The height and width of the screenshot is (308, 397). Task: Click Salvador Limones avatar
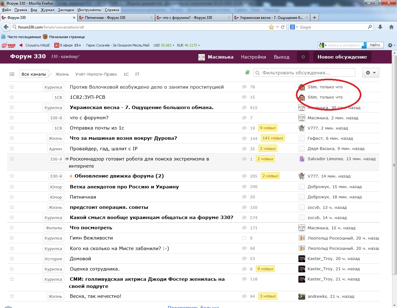click(301, 159)
